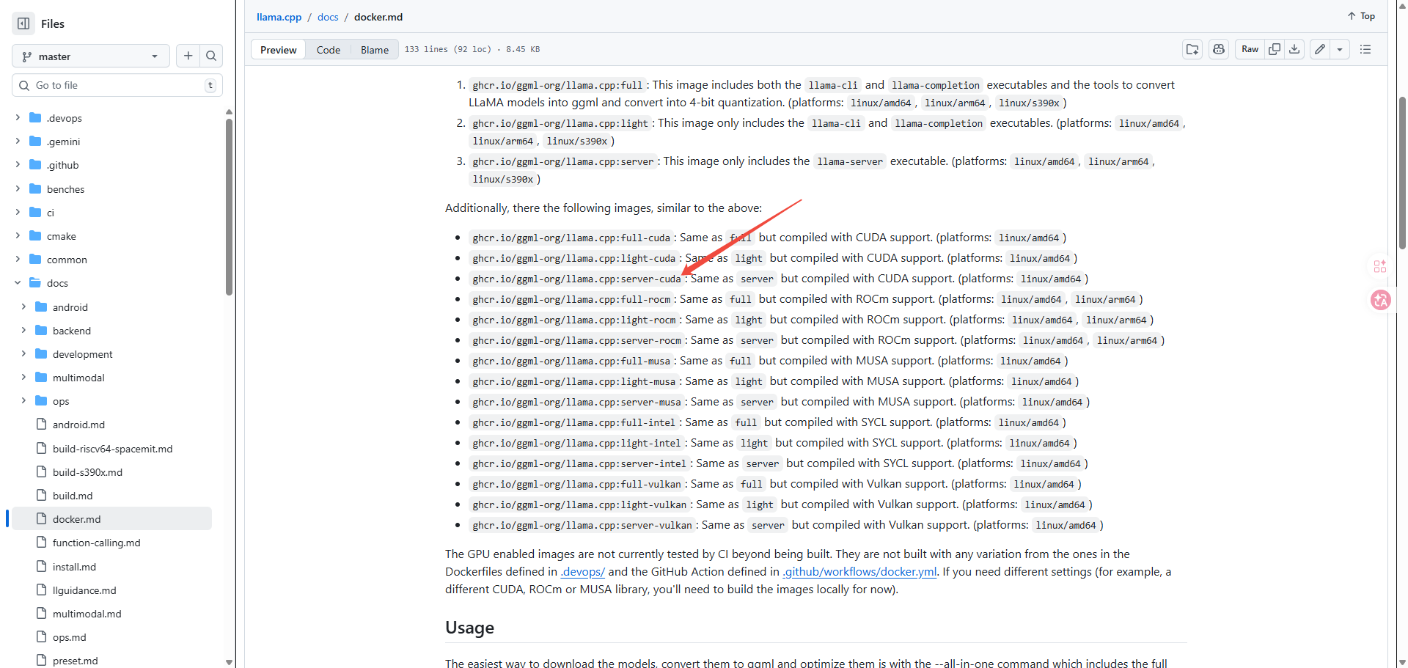The image size is (1408, 668).
Task: Open multimodal.md file
Action: 87,614
